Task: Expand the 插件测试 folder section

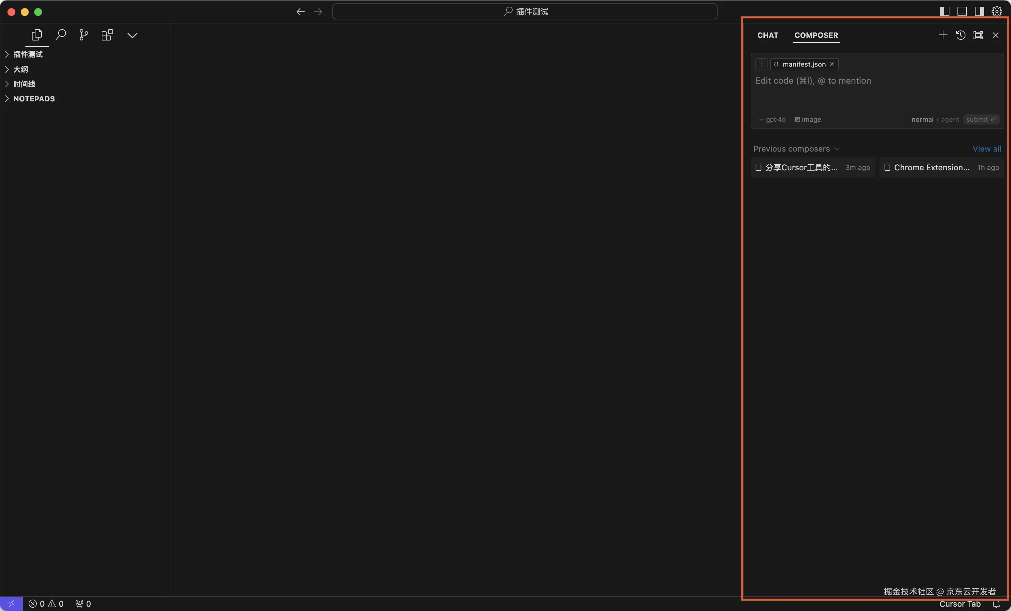Action: point(28,54)
